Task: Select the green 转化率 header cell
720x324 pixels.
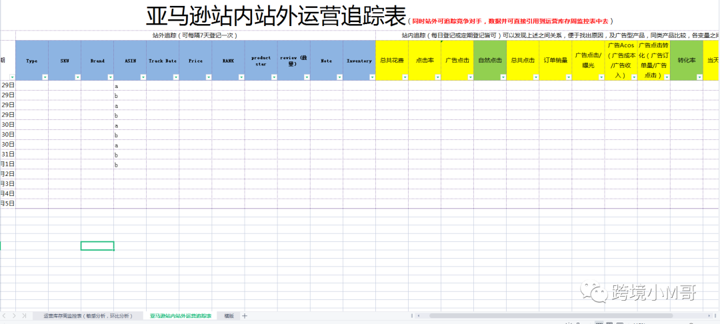Action: pyautogui.click(x=686, y=61)
